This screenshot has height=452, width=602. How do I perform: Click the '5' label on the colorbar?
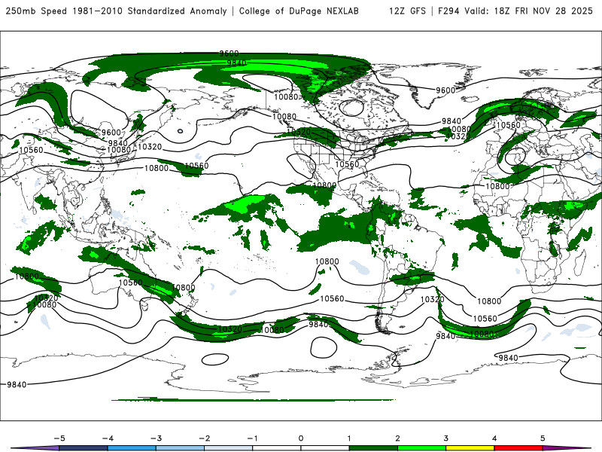(543, 438)
